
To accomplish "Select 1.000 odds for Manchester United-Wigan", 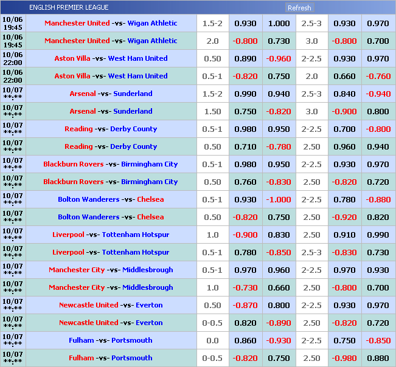I will click(x=279, y=23).
